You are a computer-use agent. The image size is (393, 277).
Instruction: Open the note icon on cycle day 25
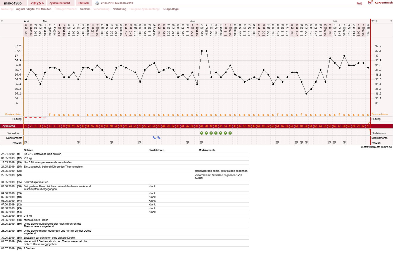(x=140, y=143)
